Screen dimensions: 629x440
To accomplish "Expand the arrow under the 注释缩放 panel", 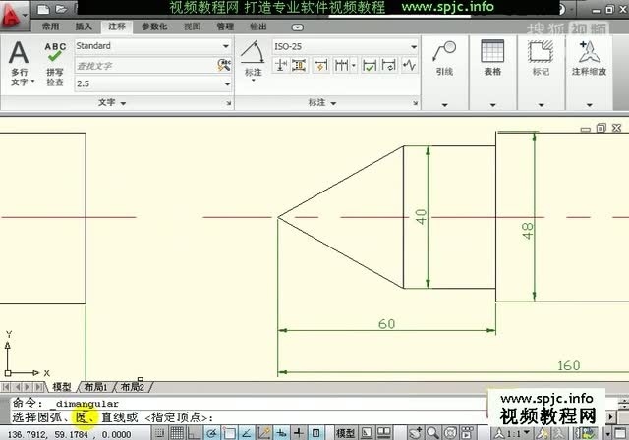I will [589, 105].
